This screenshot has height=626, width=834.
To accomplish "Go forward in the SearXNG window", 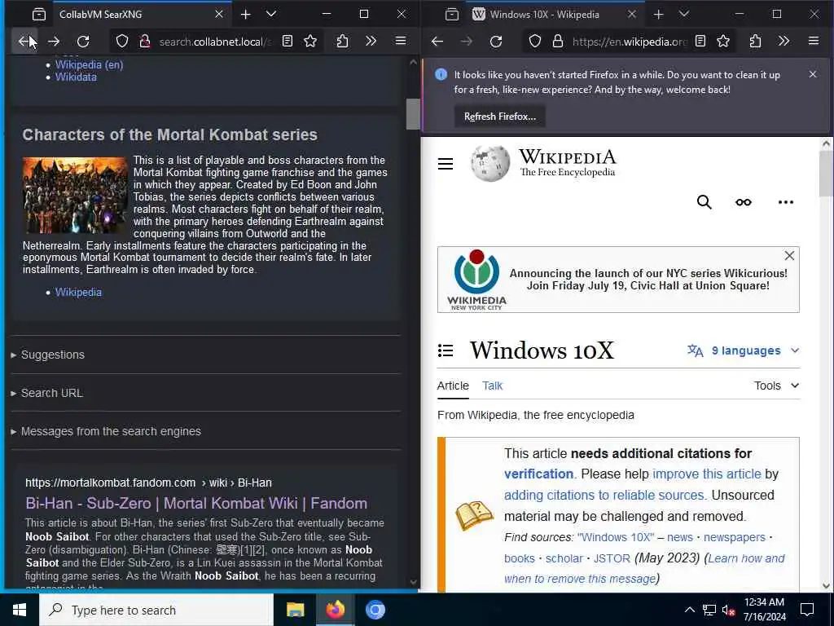I will pos(54,41).
